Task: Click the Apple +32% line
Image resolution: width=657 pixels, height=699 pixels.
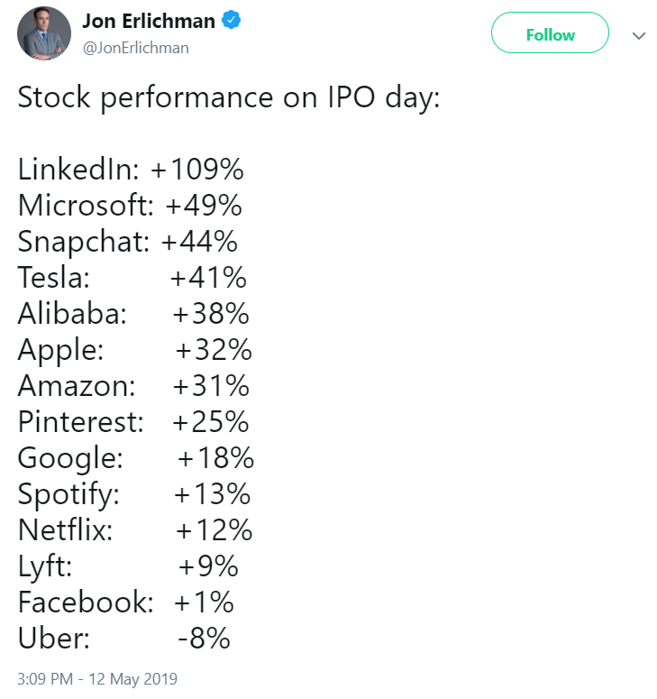Action: [134, 349]
